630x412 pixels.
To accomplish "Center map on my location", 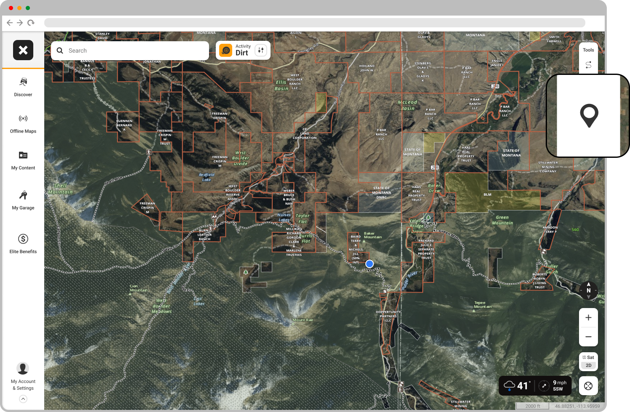I will click(x=588, y=385).
